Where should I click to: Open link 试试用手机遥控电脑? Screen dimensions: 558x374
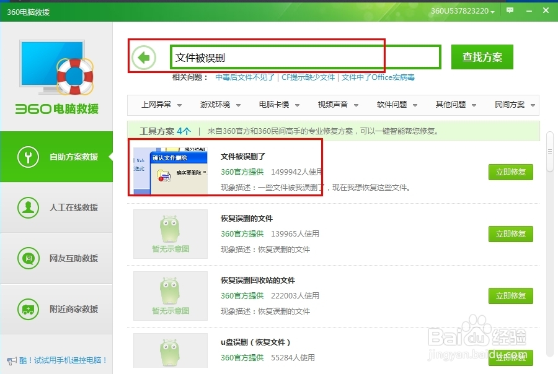tap(63, 360)
